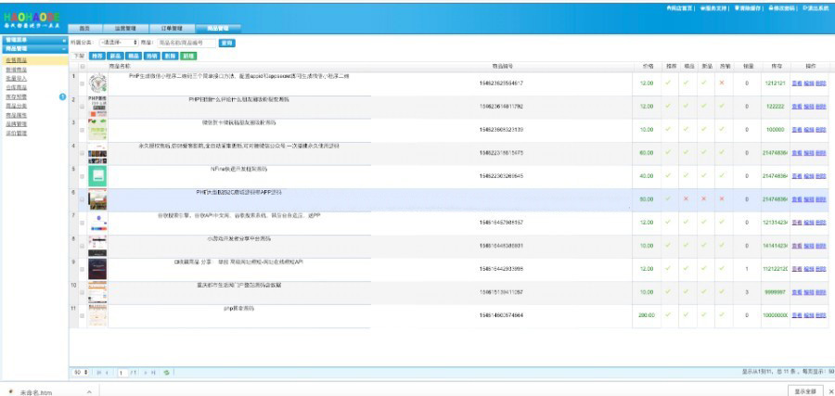Viewport: 835px width, 396px height.
Task: Open the page-size dropdown showing 50
Action: [80, 372]
